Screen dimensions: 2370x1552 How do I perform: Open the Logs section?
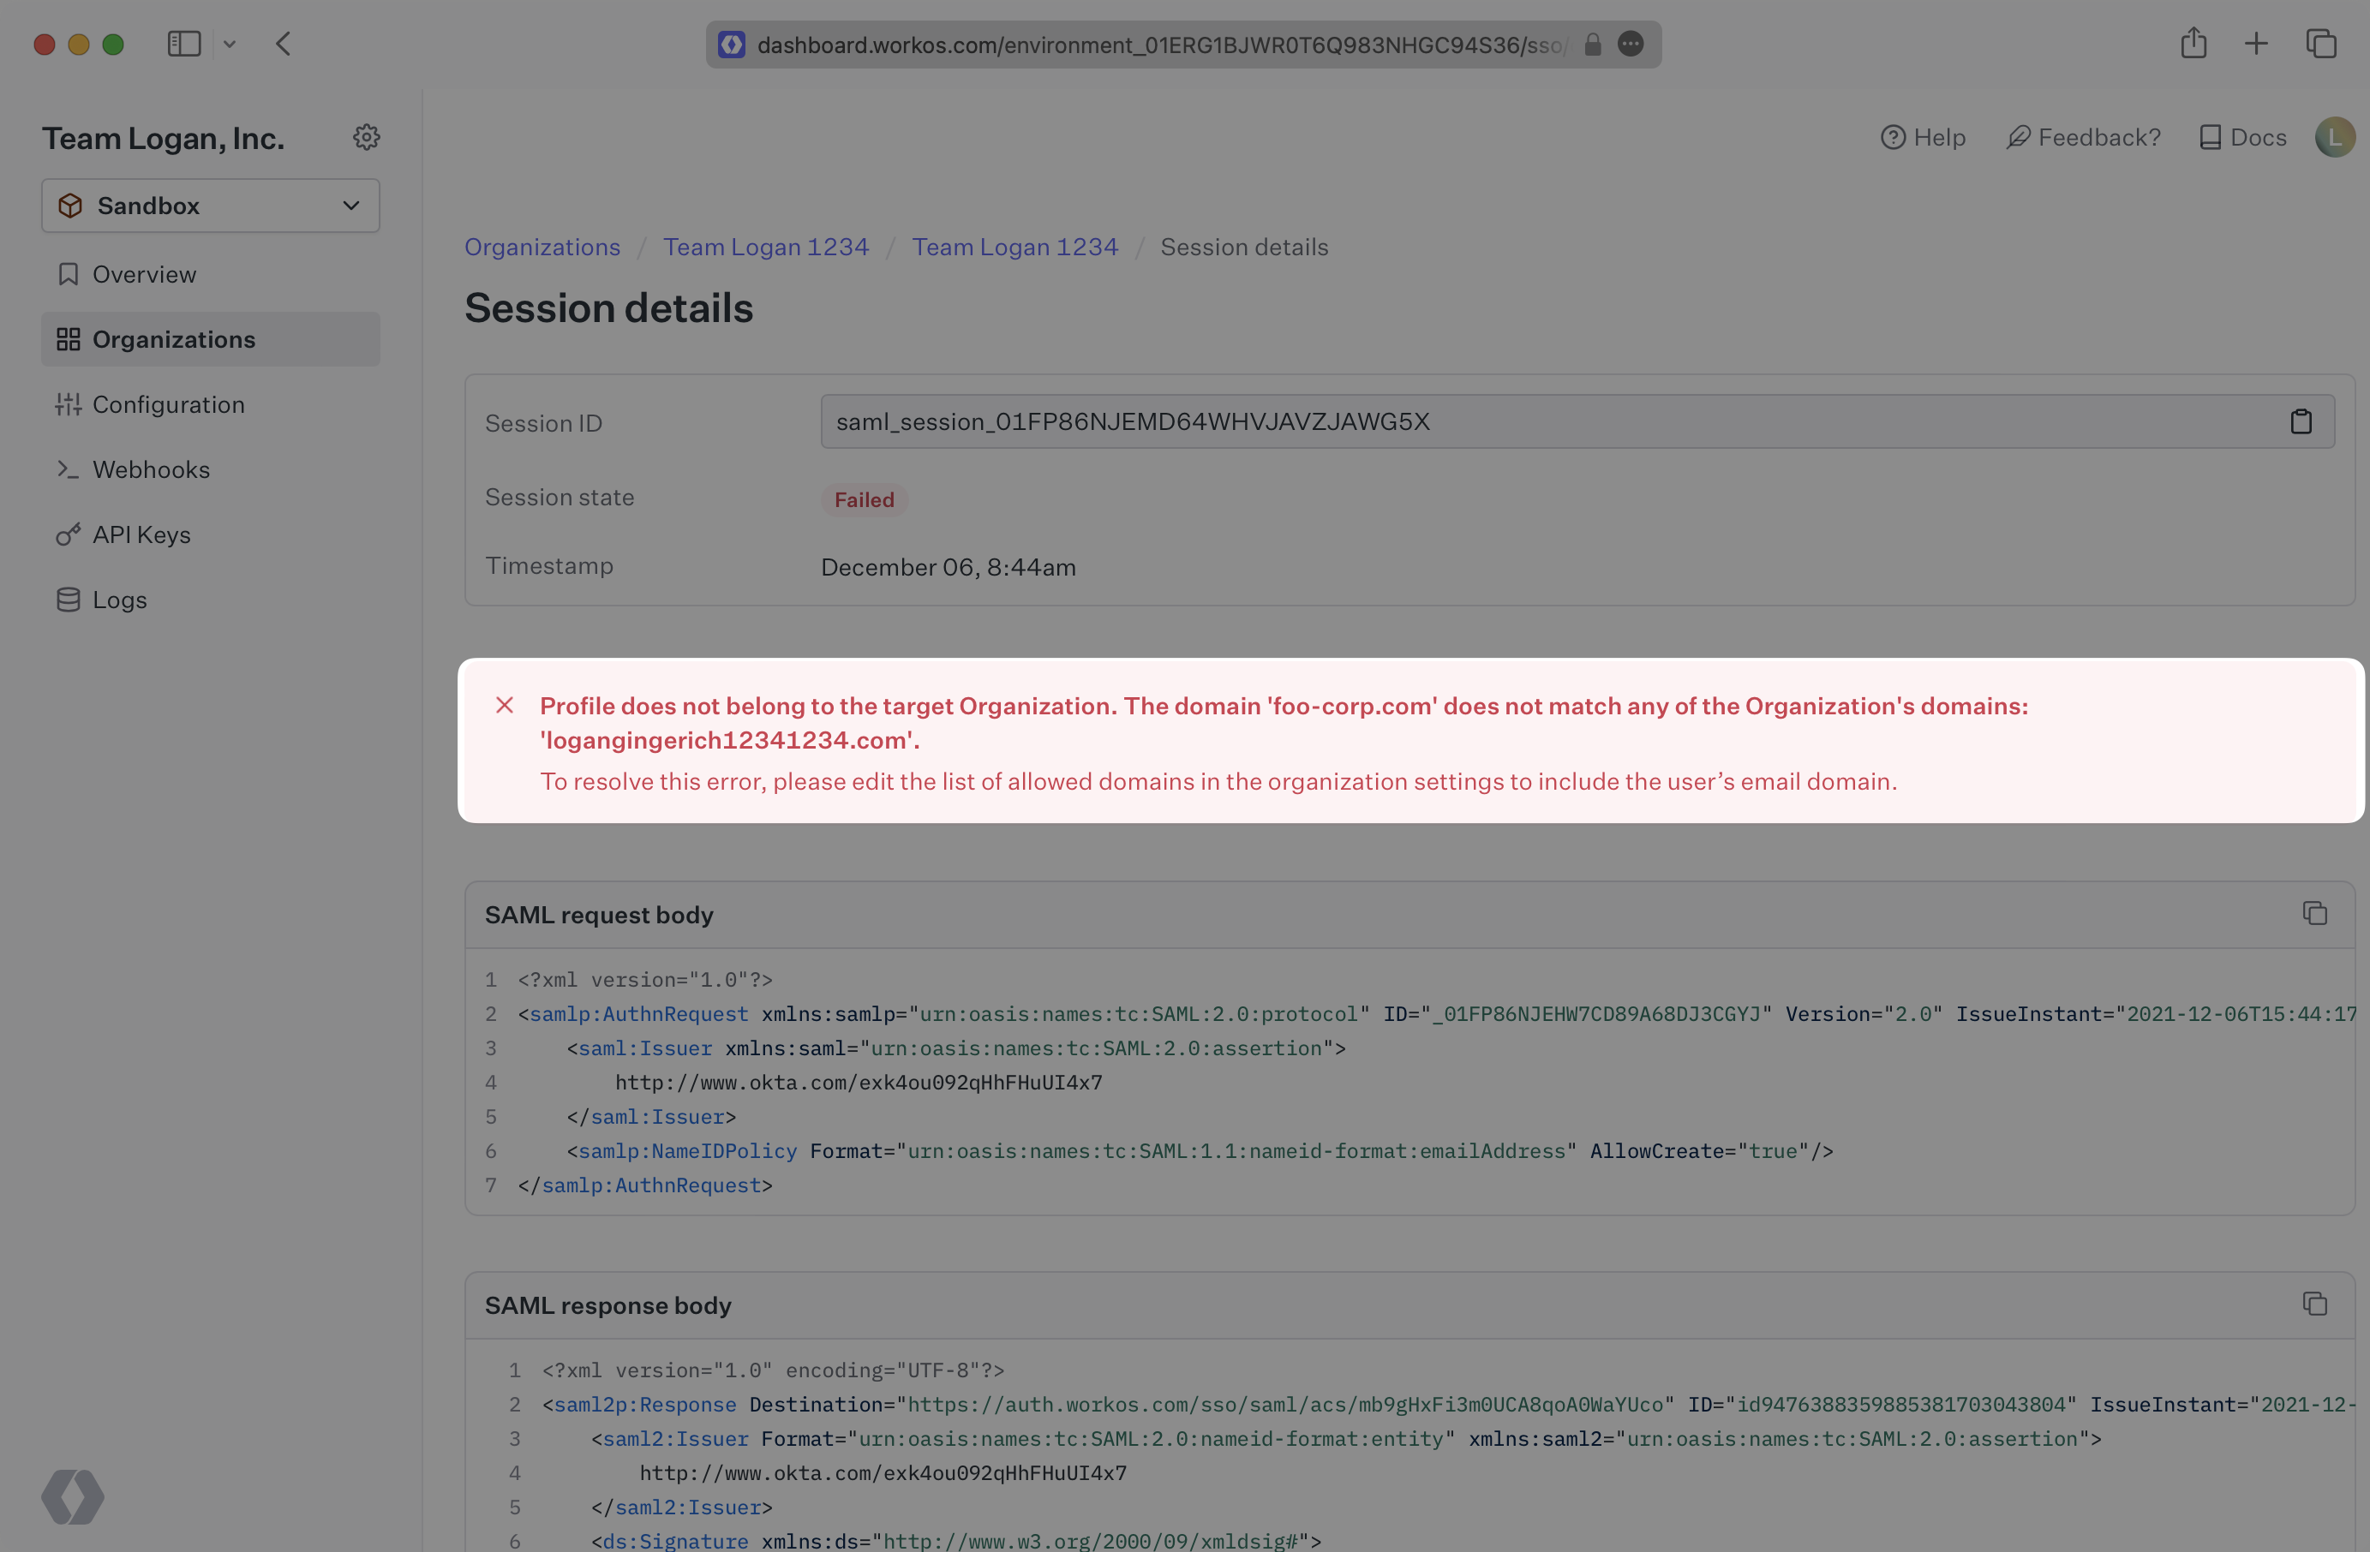tap(118, 600)
